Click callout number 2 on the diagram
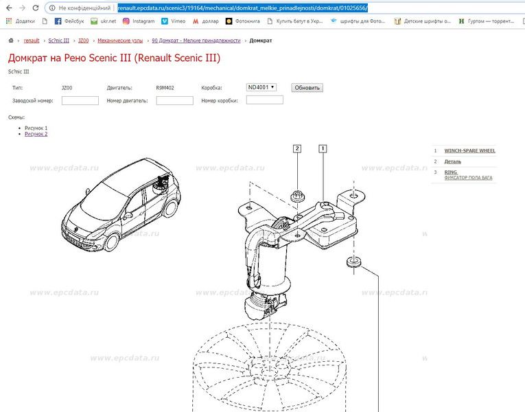Image resolution: width=525 pixels, height=412 pixels. (297, 149)
